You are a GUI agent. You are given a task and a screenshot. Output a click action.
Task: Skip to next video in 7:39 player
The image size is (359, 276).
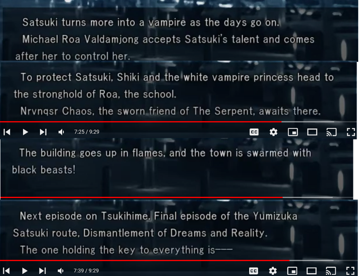point(42,271)
